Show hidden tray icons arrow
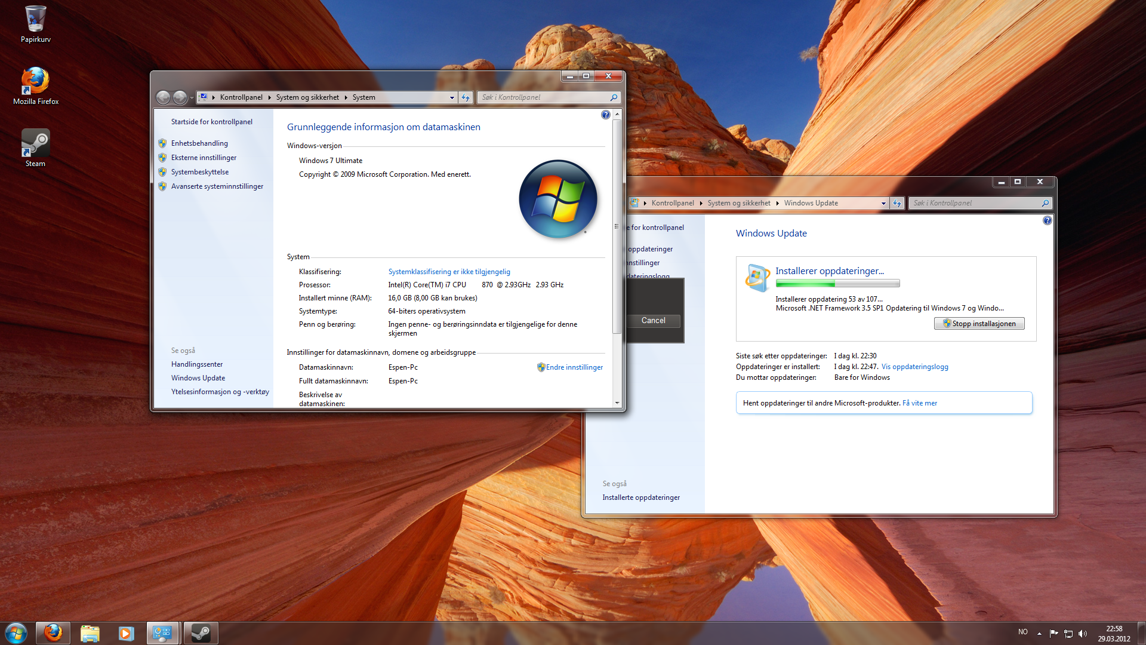The height and width of the screenshot is (645, 1146). tap(1039, 634)
